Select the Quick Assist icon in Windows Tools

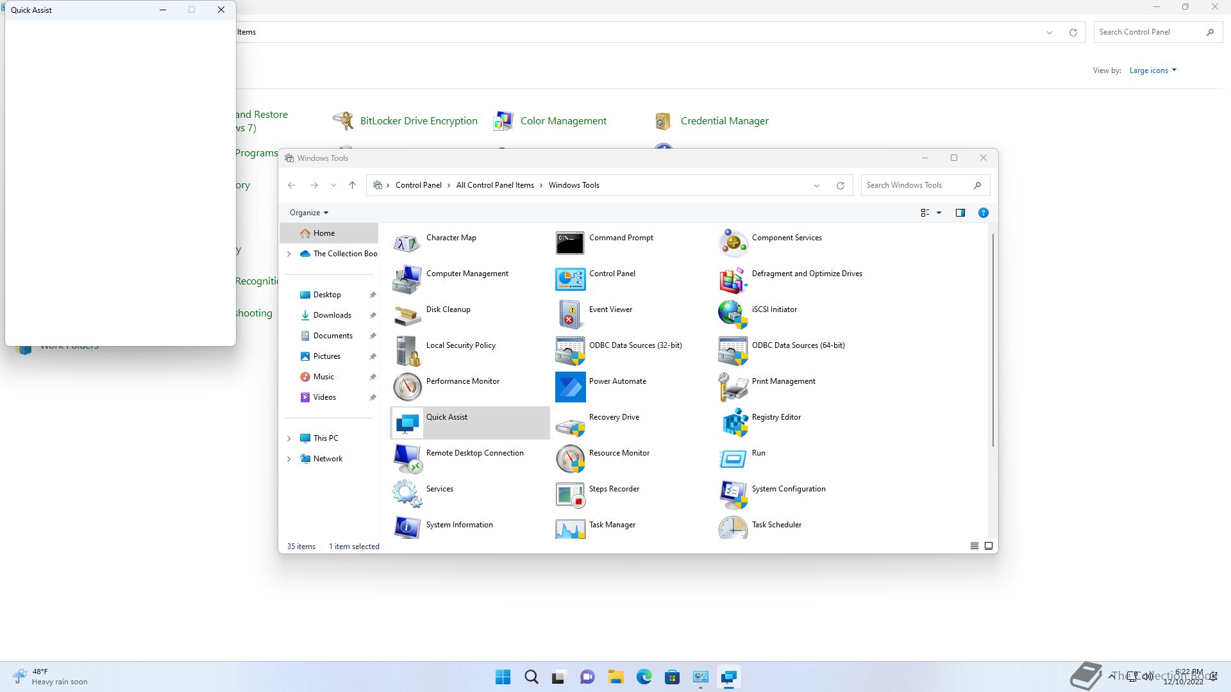click(x=407, y=423)
